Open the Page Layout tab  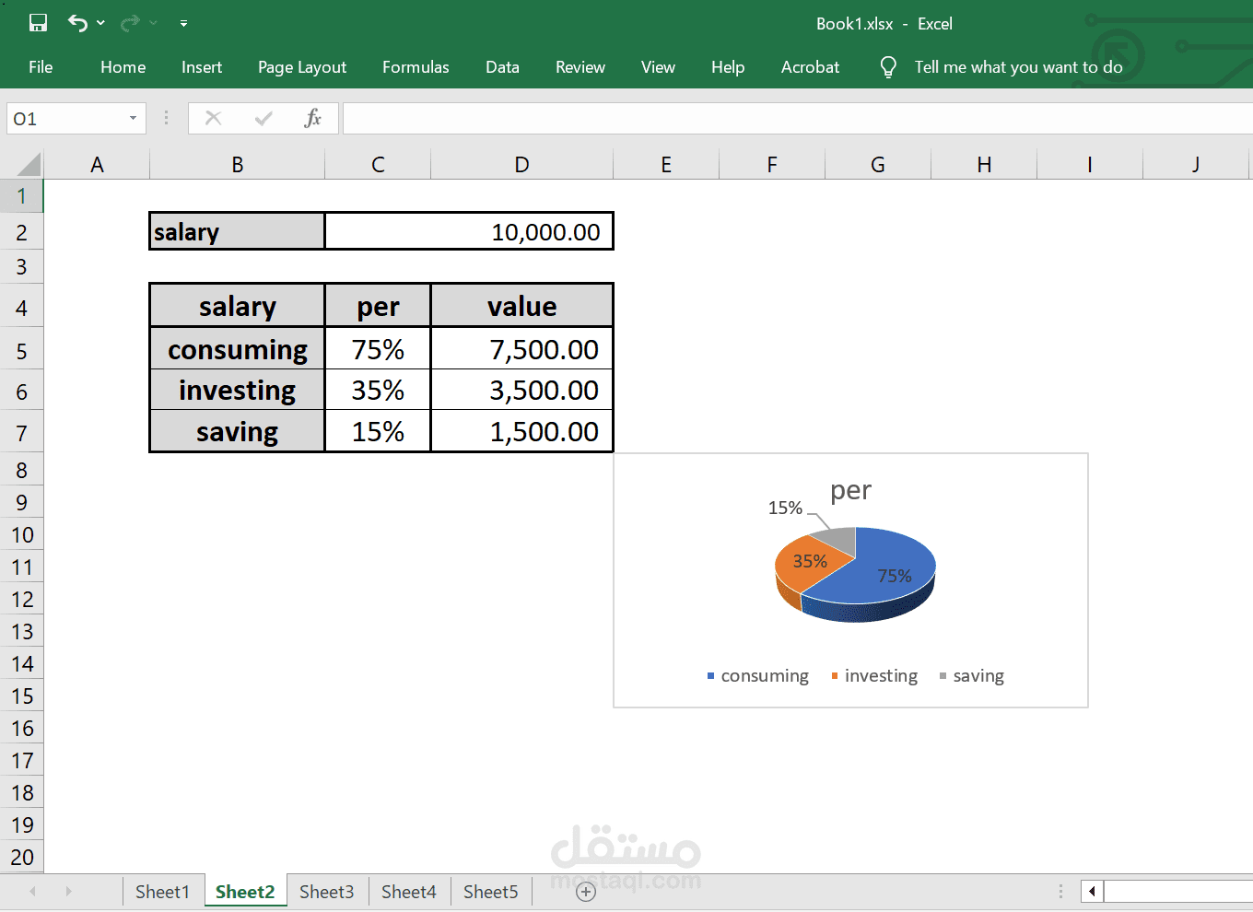(x=302, y=67)
